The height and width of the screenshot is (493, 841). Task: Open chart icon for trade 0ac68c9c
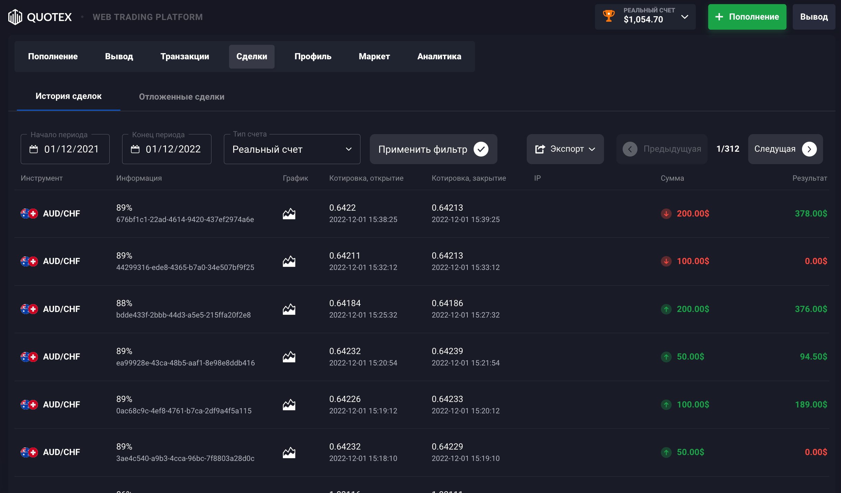coord(289,405)
